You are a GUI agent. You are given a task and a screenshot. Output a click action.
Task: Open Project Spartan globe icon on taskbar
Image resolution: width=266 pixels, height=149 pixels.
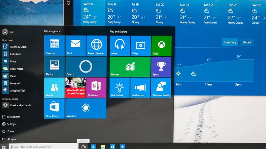93,146
